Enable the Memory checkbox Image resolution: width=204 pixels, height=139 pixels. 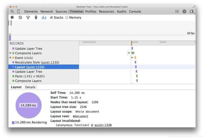[x=67, y=18]
